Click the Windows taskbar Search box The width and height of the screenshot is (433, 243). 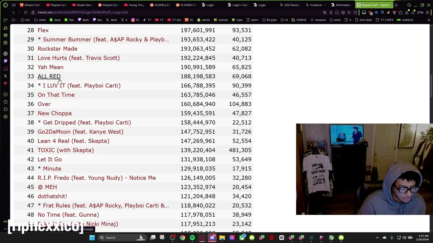(122, 238)
